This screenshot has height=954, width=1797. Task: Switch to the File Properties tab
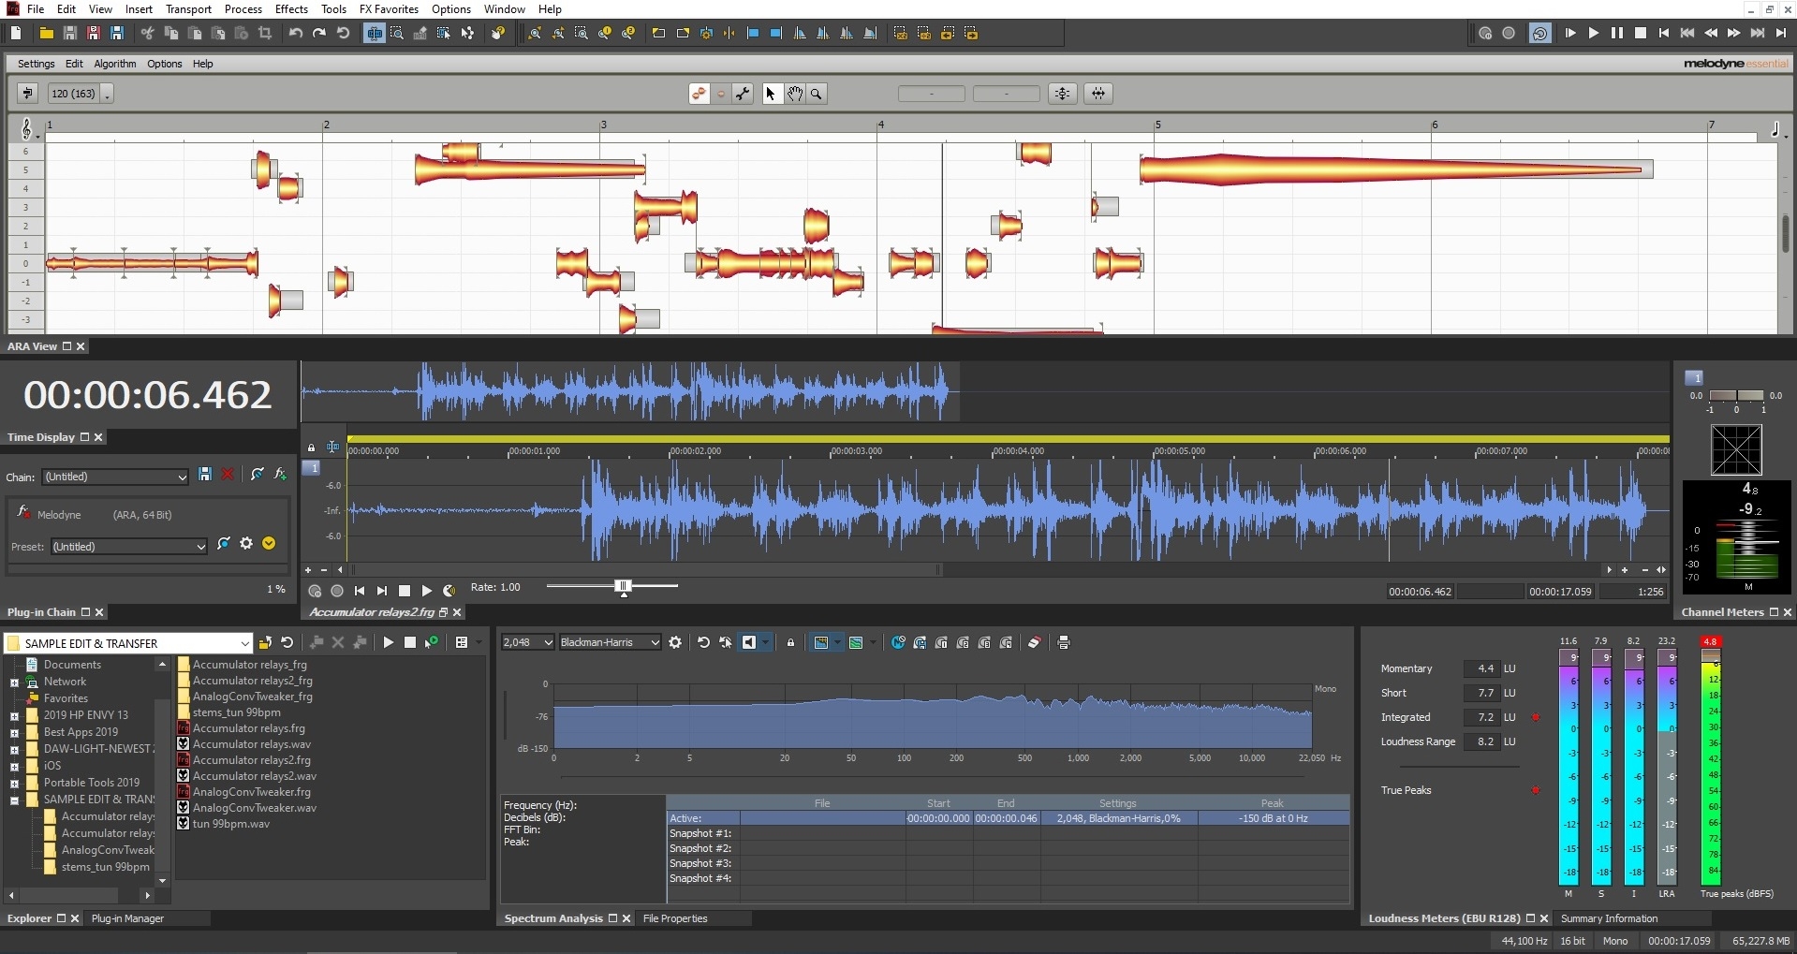pyautogui.click(x=675, y=918)
